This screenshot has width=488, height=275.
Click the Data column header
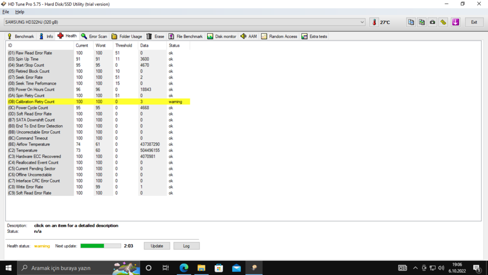tap(152, 46)
